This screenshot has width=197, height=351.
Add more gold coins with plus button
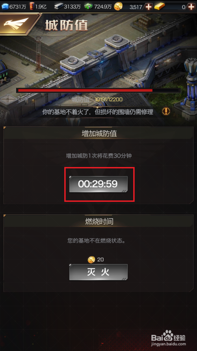148,7
